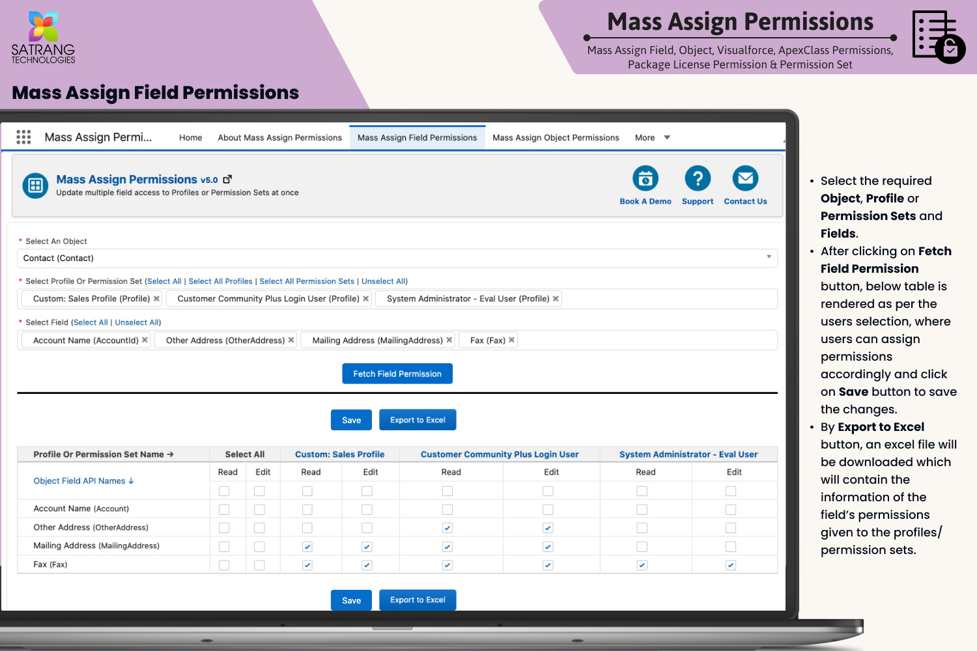
Task: Expand the More navigation menu
Action: click(652, 137)
